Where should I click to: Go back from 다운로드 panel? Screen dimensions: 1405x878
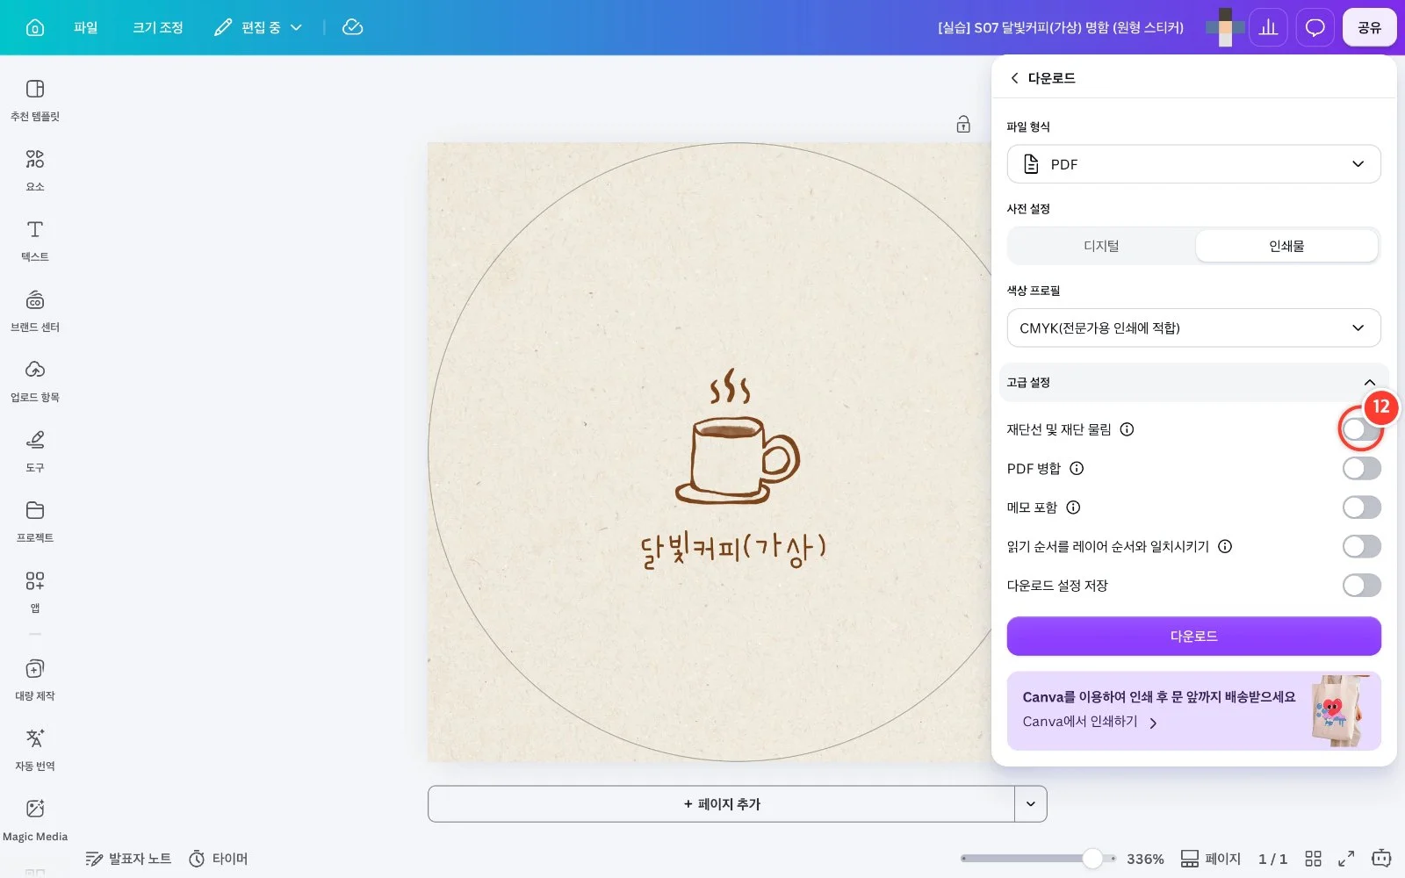click(1014, 78)
